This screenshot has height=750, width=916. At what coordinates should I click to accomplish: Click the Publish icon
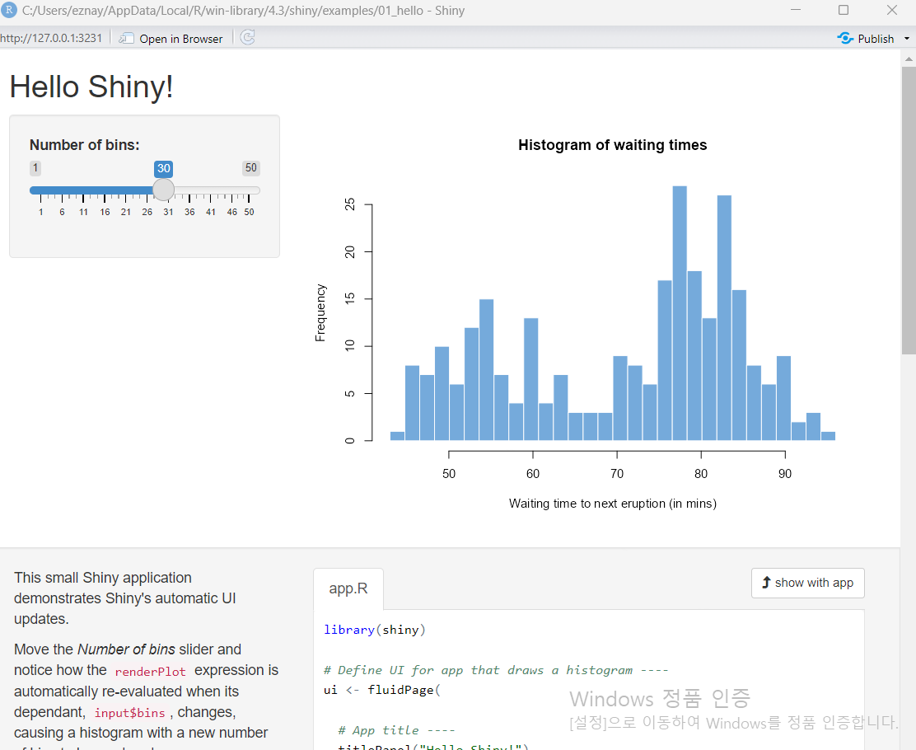point(844,39)
